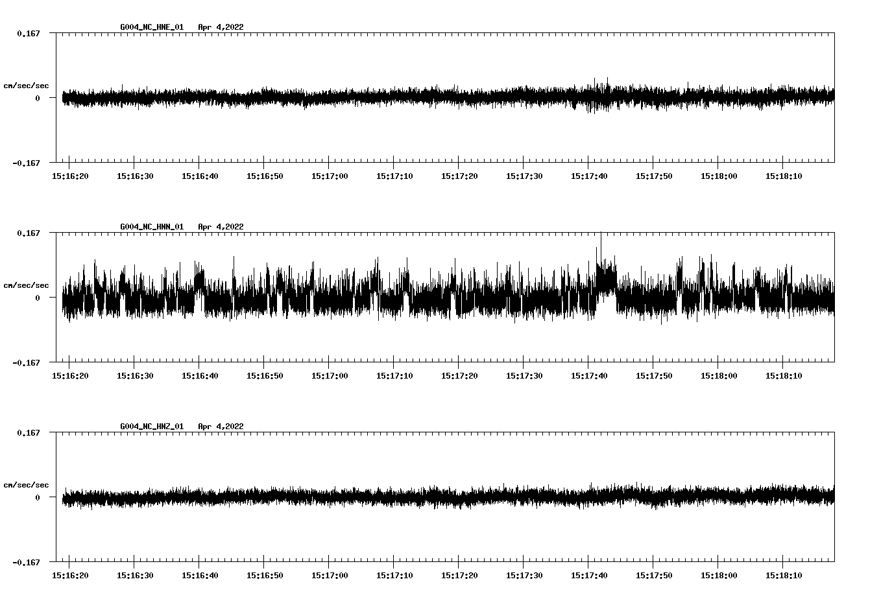Viewport: 881px width, 599px height.
Task: Click the 15:17:10 time label under HNZ plot
Action: [x=394, y=576]
